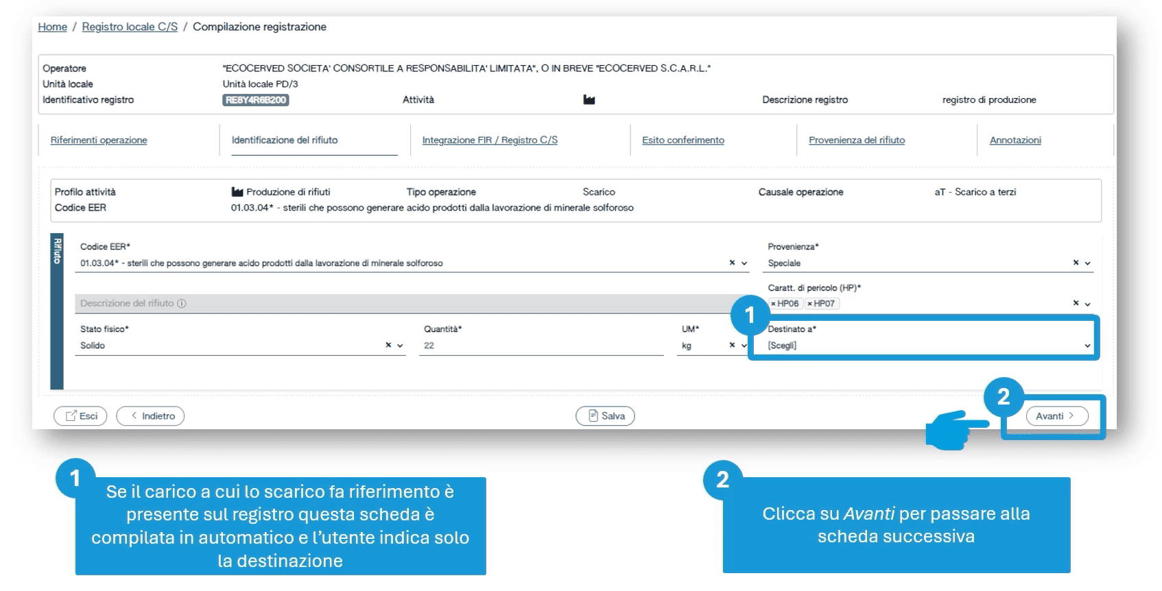The image size is (1162, 591).
Task: Follow the Registro locale C/S breadcrumb link
Action: tap(130, 27)
